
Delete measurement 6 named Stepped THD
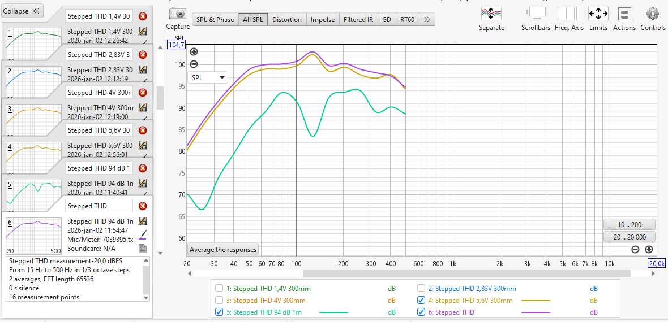click(143, 206)
